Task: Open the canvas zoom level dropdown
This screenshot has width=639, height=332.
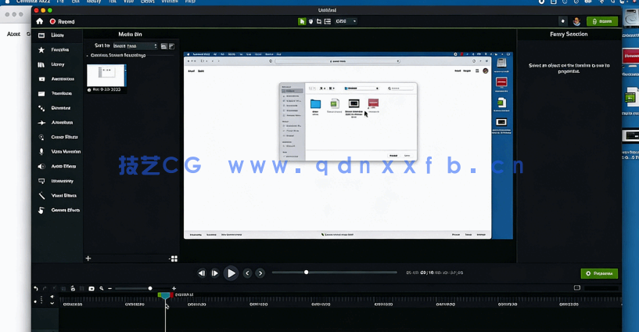Action: point(345,21)
